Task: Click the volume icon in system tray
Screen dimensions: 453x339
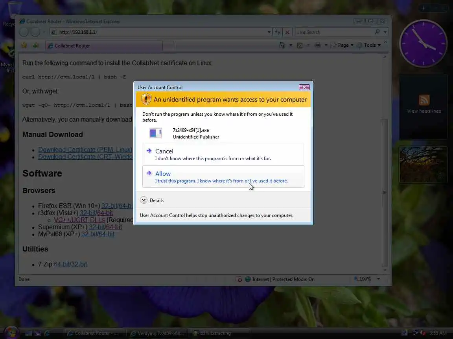Action: pos(423,333)
